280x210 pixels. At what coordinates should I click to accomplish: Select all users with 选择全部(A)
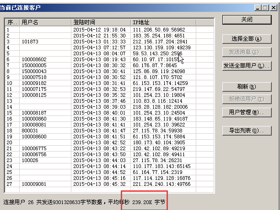click(x=247, y=39)
